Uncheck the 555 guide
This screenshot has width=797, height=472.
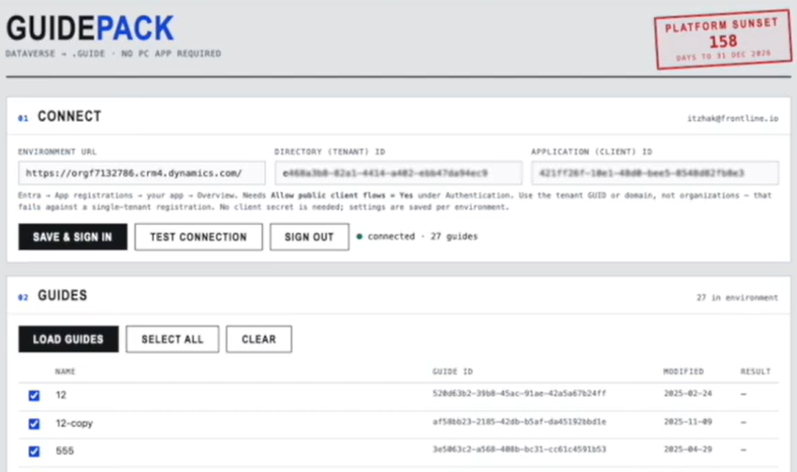click(34, 451)
